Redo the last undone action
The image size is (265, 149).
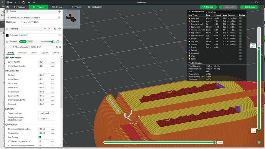(34, 2)
